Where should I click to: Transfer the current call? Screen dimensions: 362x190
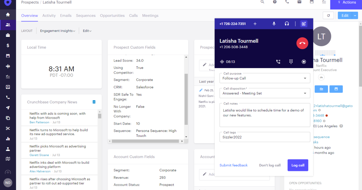point(278,62)
